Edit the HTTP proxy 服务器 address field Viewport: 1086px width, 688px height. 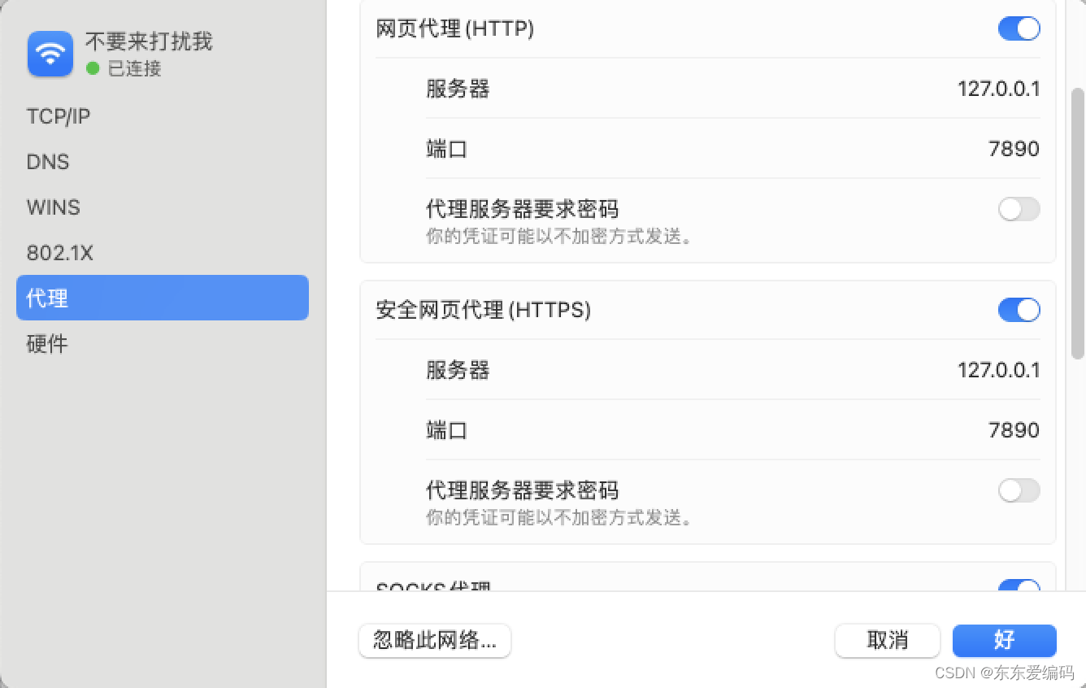pyautogui.click(x=998, y=89)
